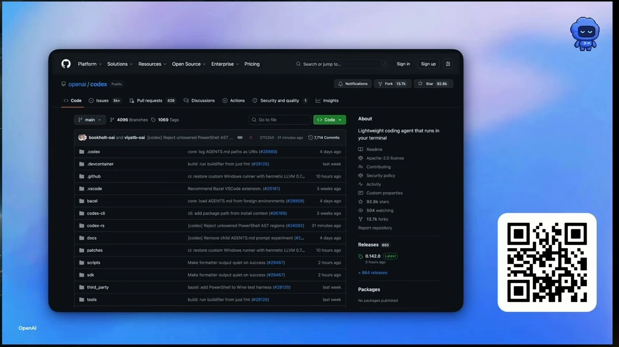The height and width of the screenshot is (347, 619).
Task: Click the failed checks red X icon
Action: tap(251, 138)
